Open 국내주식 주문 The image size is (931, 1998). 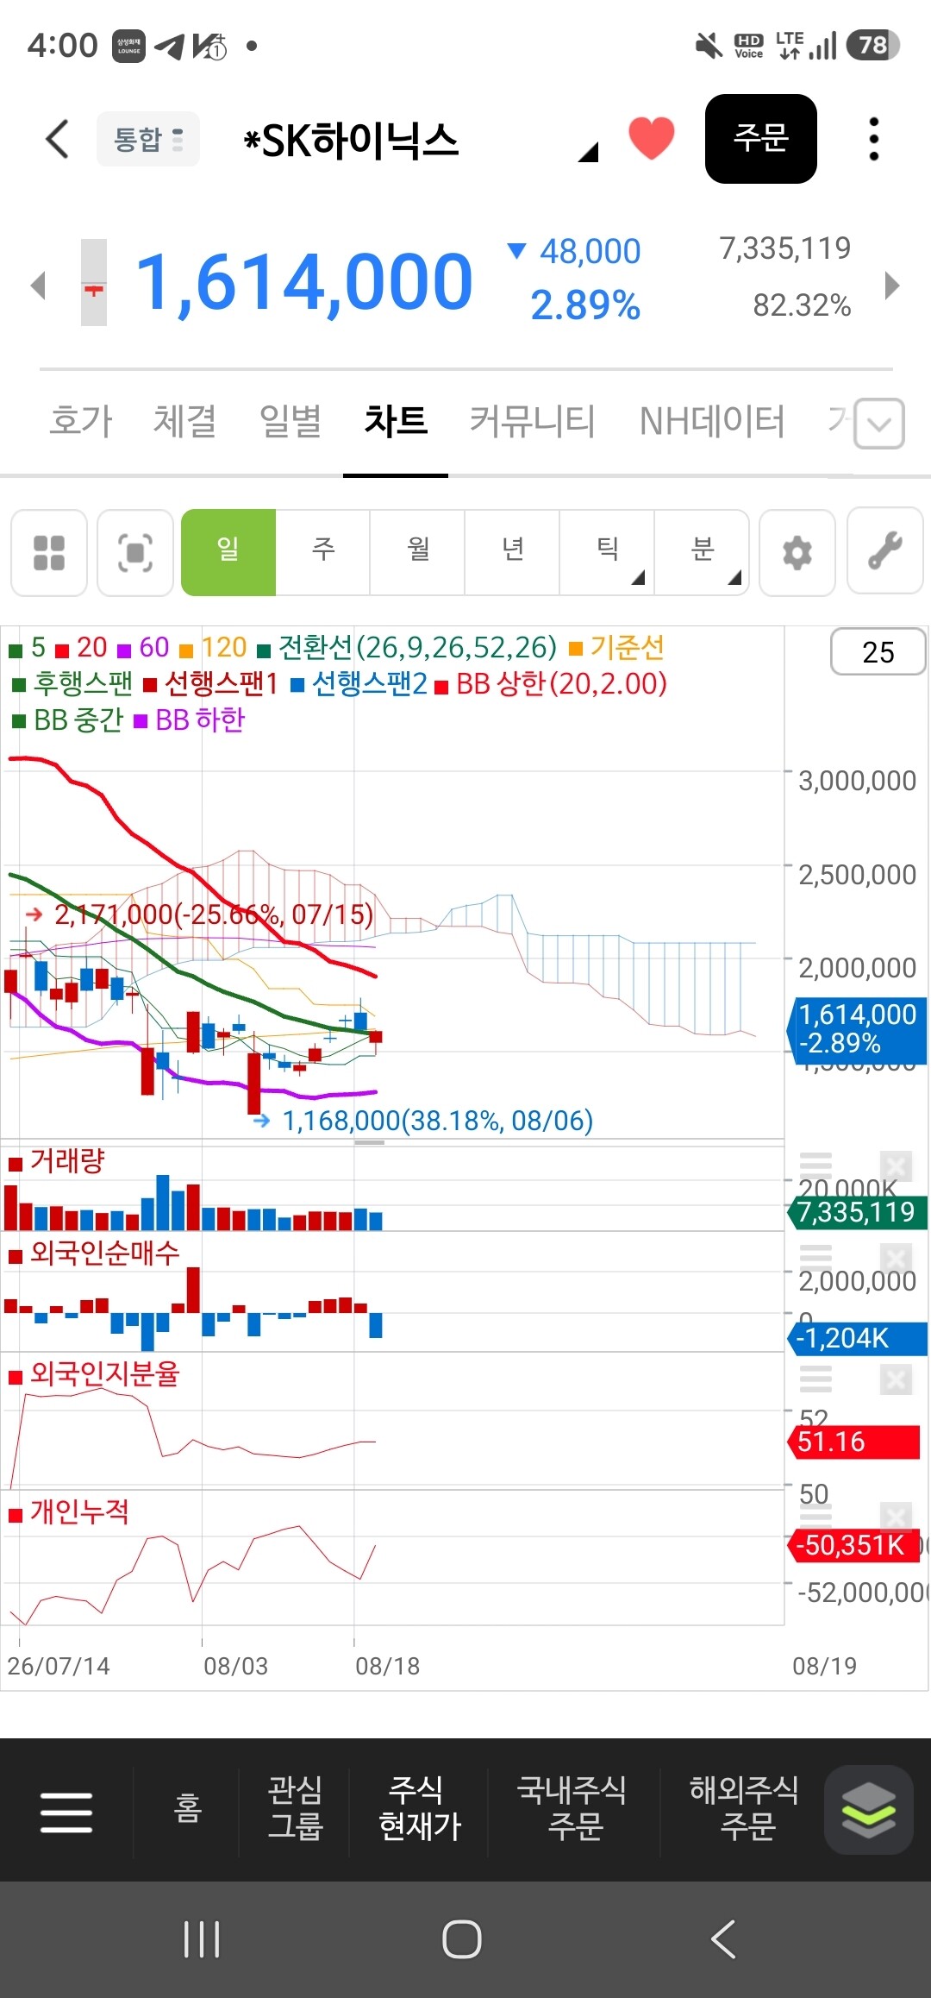click(x=572, y=1809)
